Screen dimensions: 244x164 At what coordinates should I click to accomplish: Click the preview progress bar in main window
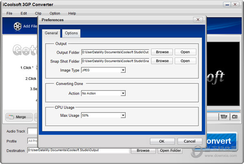[223, 111]
